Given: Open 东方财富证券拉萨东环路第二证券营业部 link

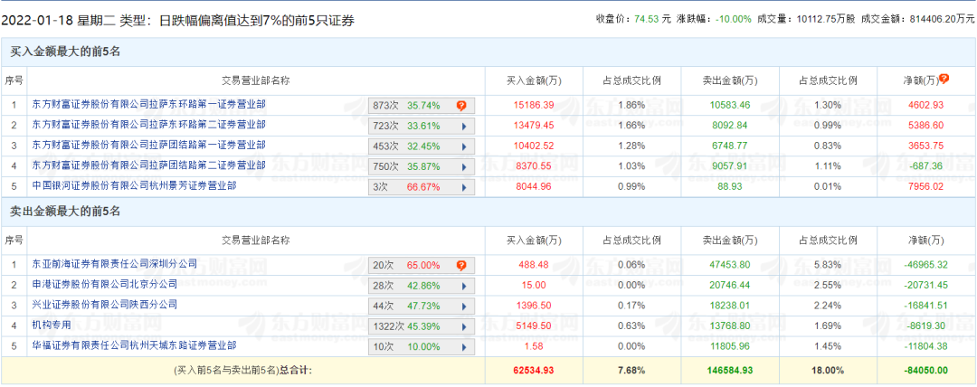Looking at the screenshot, I should tap(148, 125).
